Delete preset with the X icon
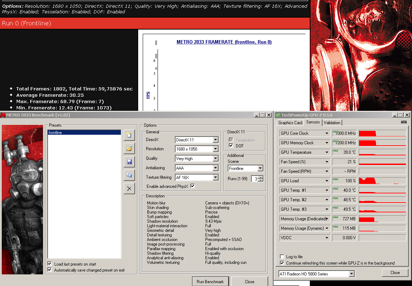 129,189
